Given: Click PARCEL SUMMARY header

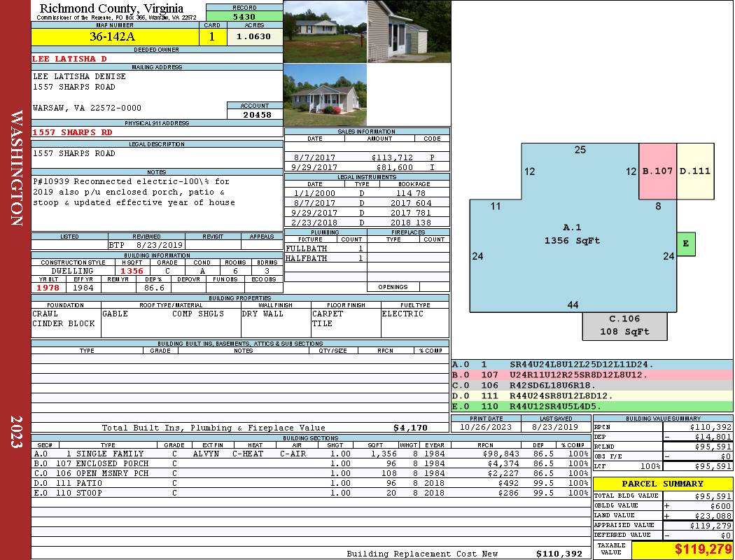Looking at the screenshot, I should pyautogui.click(x=662, y=484).
